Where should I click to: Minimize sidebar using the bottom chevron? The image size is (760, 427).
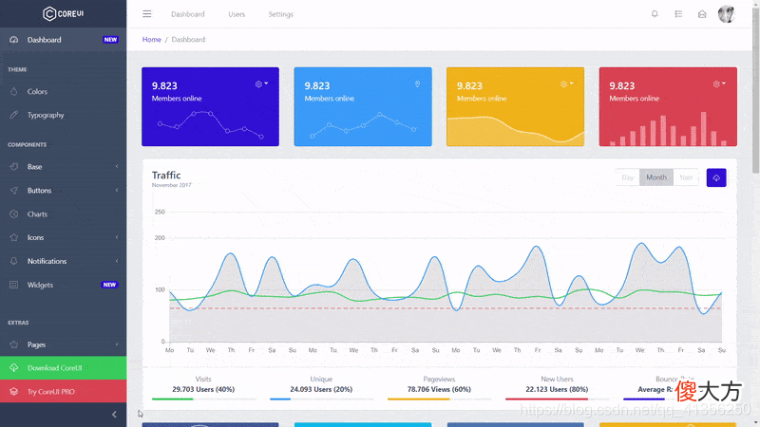(x=114, y=415)
